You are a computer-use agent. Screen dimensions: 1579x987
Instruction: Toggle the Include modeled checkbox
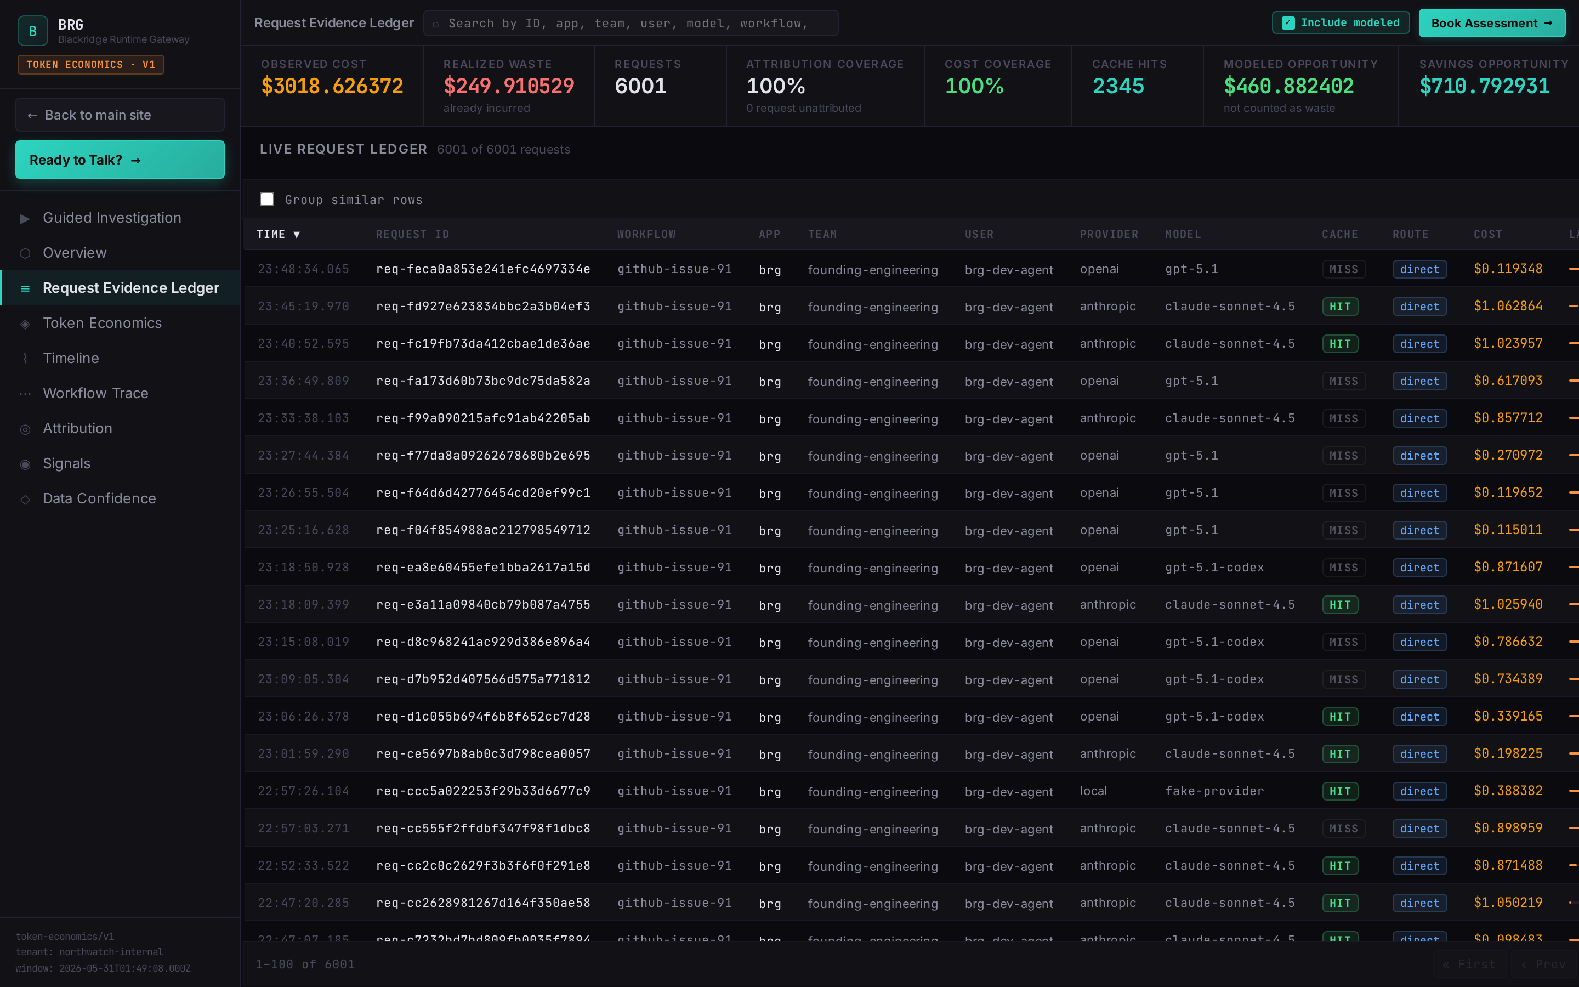(x=1288, y=23)
